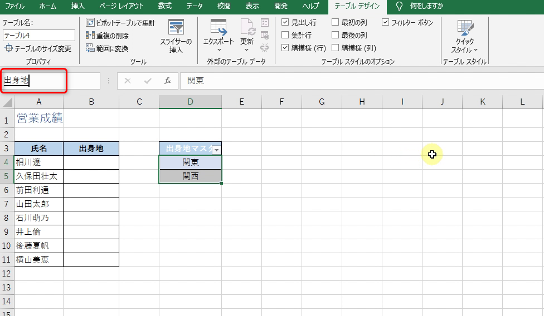Click the テーブルのサイズ変更 icon
This screenshot has width=544, height=316.
tap(8, 48)
